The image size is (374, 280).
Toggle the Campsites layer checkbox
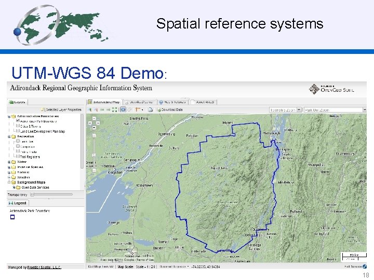pos(18,146)
